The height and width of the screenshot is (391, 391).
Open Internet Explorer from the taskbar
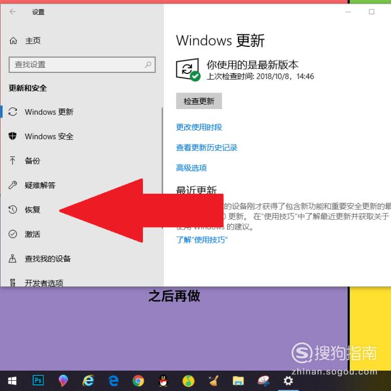point(88,381)
